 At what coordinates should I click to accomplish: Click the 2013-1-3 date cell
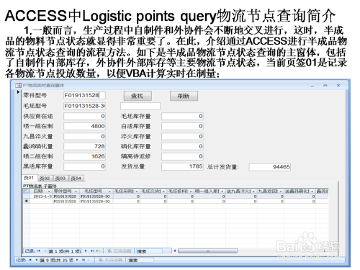pos(41,197)
